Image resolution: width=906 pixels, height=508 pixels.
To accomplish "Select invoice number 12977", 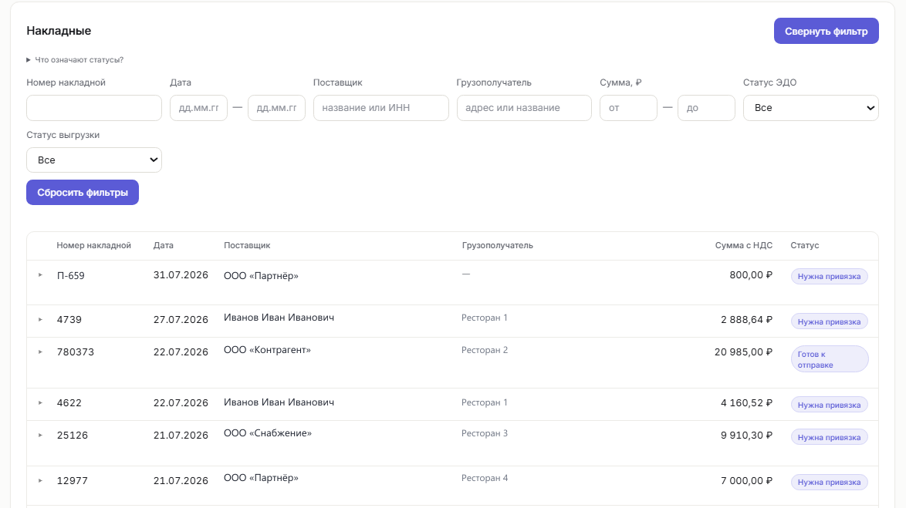I will (73, 481).
